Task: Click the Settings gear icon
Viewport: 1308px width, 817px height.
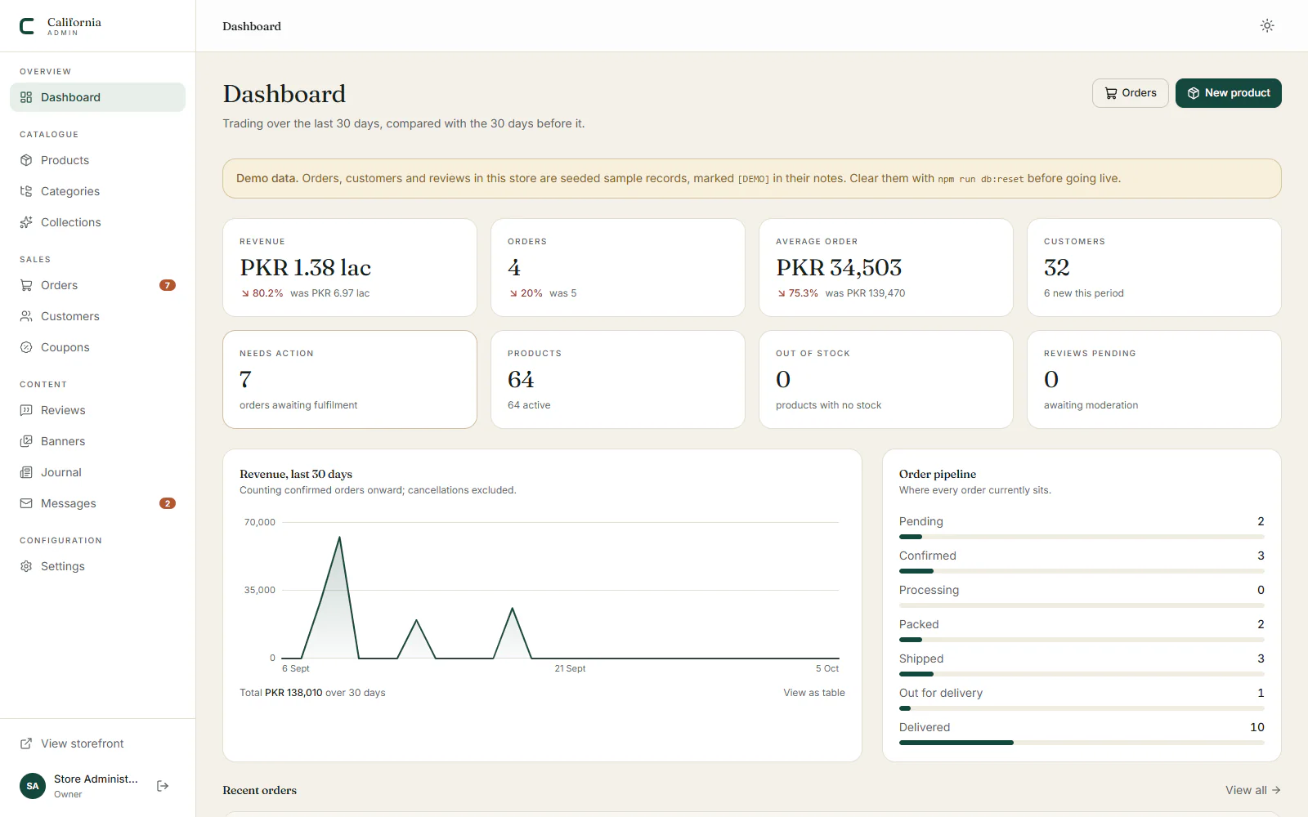Action: tap(26, 566)
